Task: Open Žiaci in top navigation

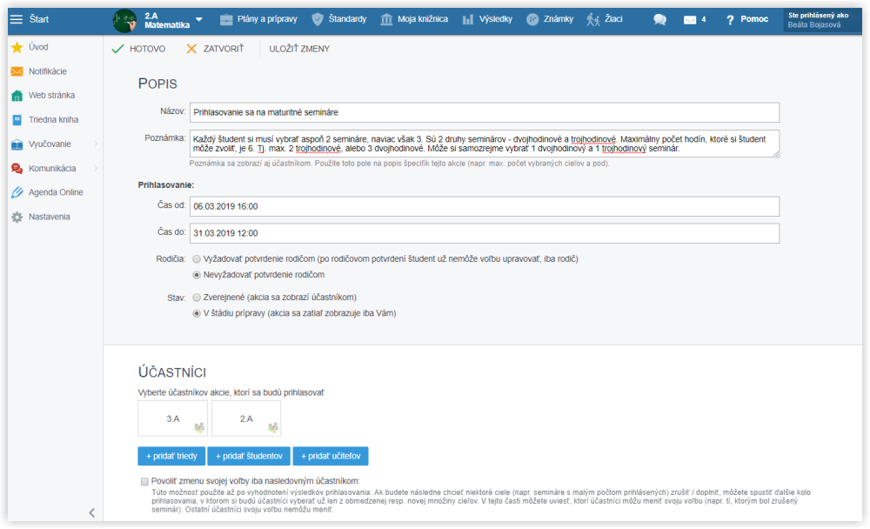Action: (x=613, y=19)
